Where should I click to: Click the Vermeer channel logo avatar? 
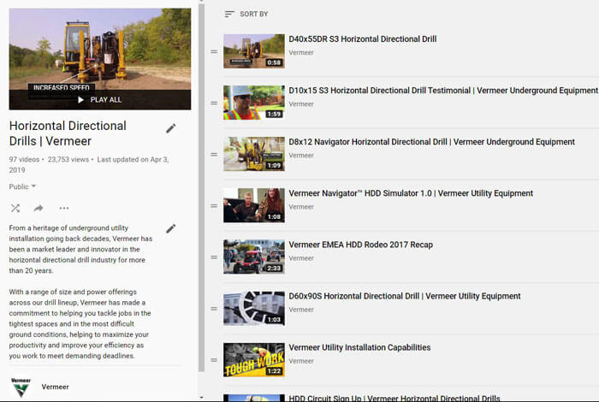(21, 387)
